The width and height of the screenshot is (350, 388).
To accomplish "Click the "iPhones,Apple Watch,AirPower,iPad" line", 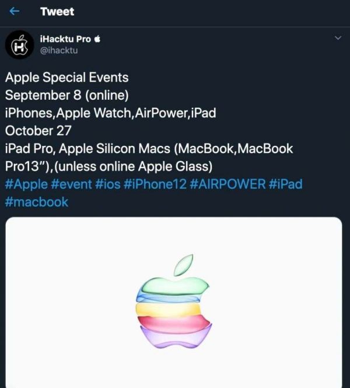I will point(110,113).
